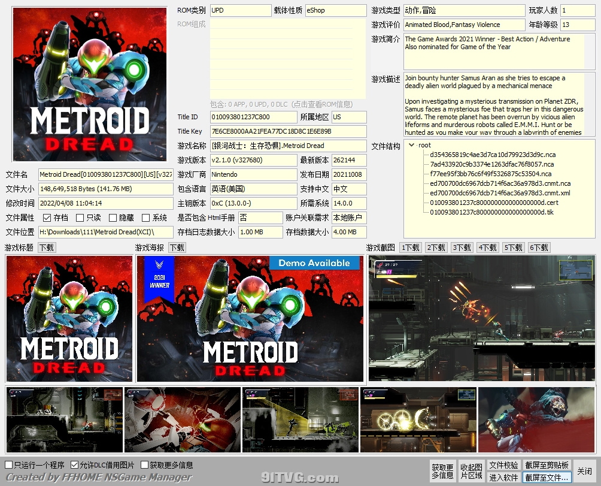Viewport: 601px width, 486px height.
Task: Uncheck the 允许DLC借用图片 checkbox
Action: (75, 465)
